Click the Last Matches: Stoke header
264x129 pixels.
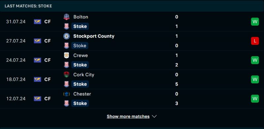tap(28, 6)
